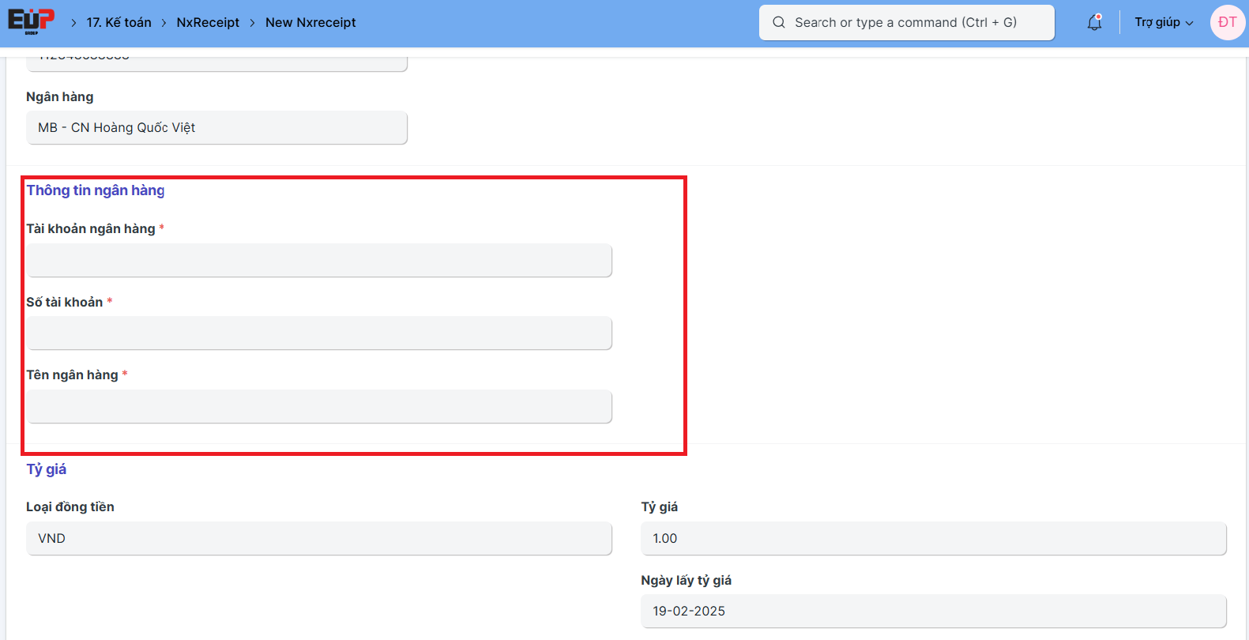Navigate to NxReceipt breadcrumb link
This screenshot has width=1249, height=640.
[208, 23]
